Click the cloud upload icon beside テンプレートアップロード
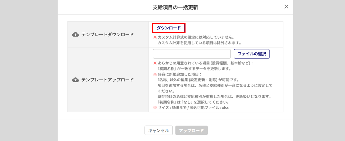 coord(76,80)
